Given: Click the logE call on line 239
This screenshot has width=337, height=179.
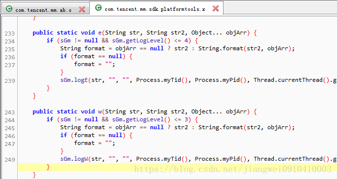Looking at the screenshot, I should click(81, 80).
